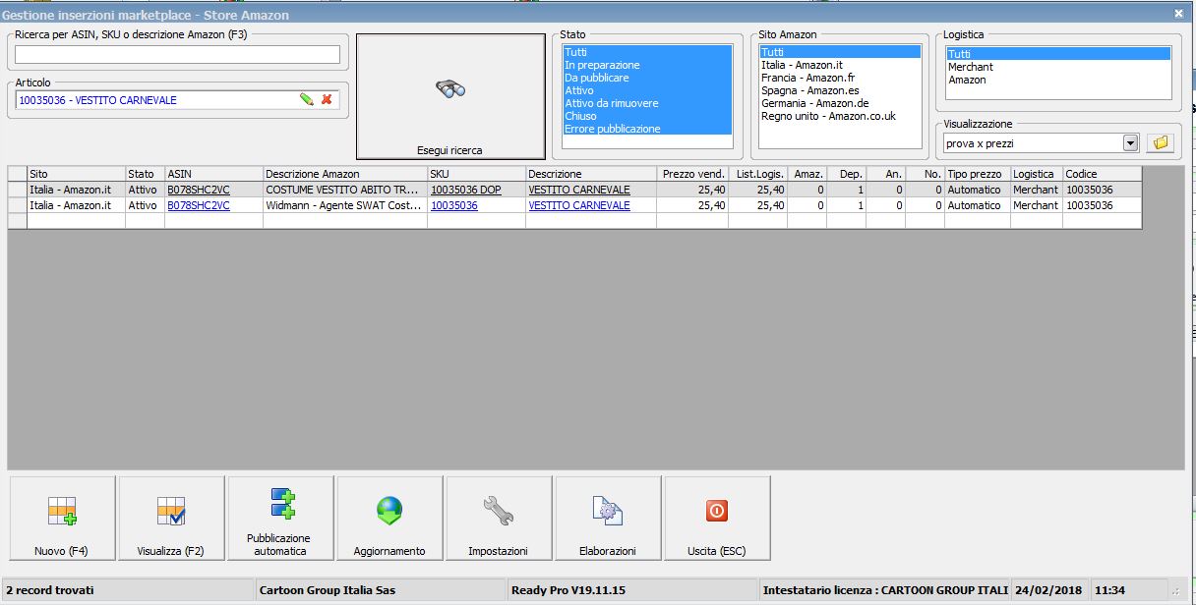Sort by Dep. column header

[x=847, y=174]
